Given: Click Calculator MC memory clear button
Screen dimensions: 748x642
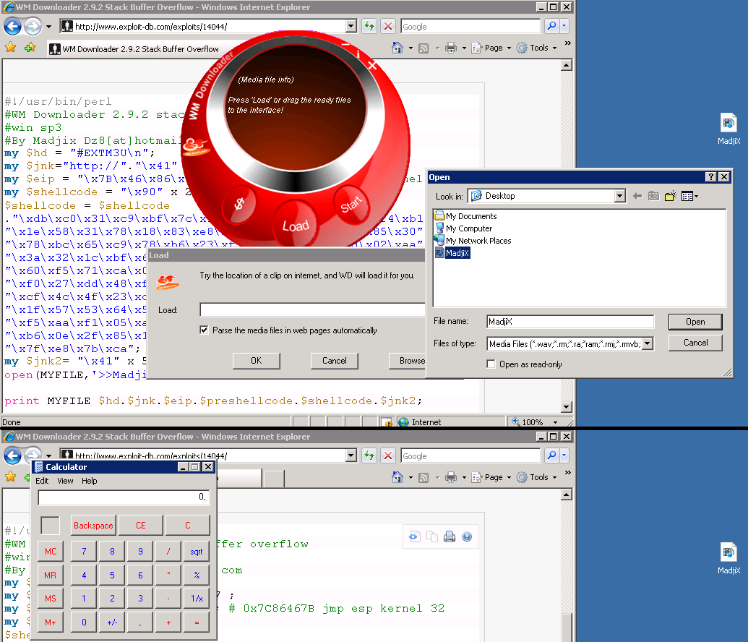Looking at the screenshot, I should click(51, 552).
